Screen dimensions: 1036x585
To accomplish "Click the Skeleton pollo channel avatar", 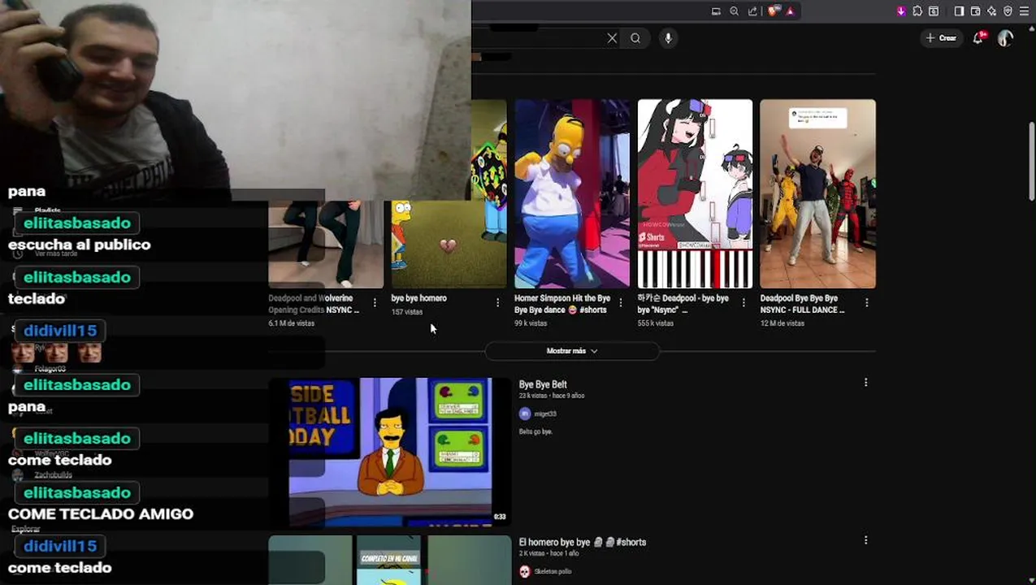I will pos(525,571).
